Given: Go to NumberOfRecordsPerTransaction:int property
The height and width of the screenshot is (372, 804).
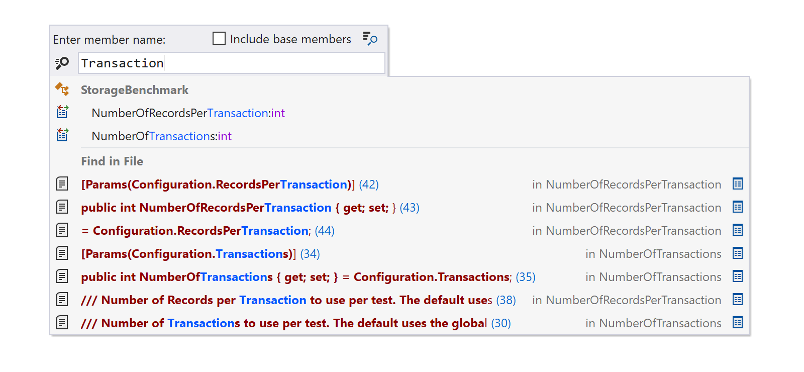Looking at the screenshot, I should (x=188, y=113).
